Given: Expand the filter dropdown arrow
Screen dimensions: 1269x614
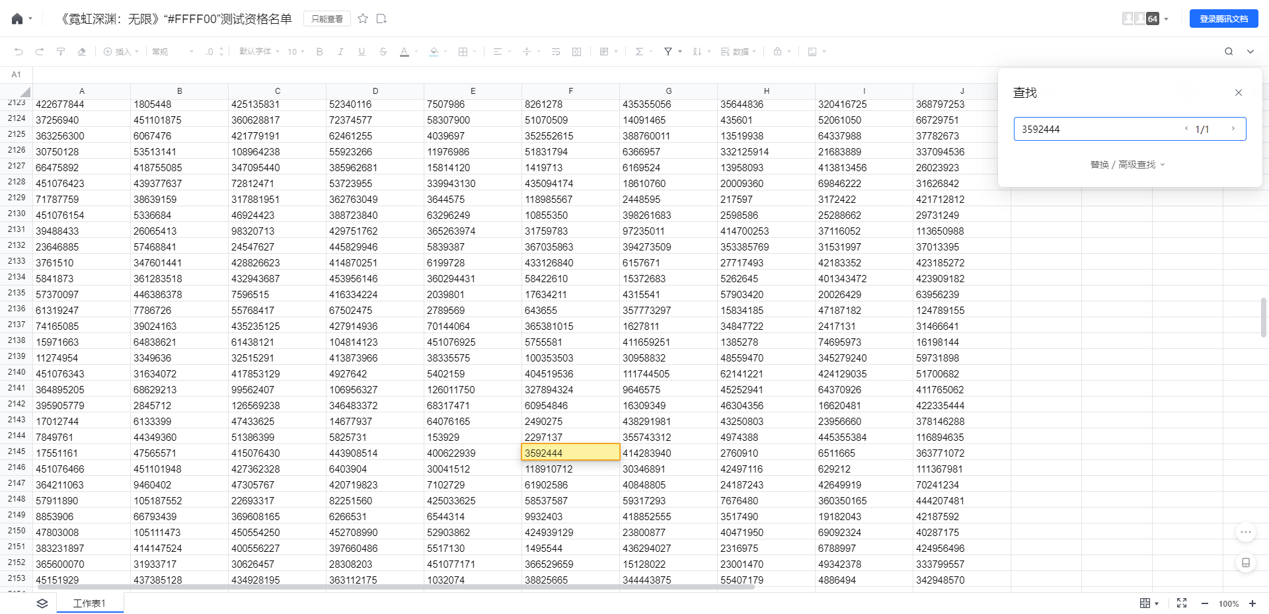Looking at the screenshot, I should coord(680,52).
